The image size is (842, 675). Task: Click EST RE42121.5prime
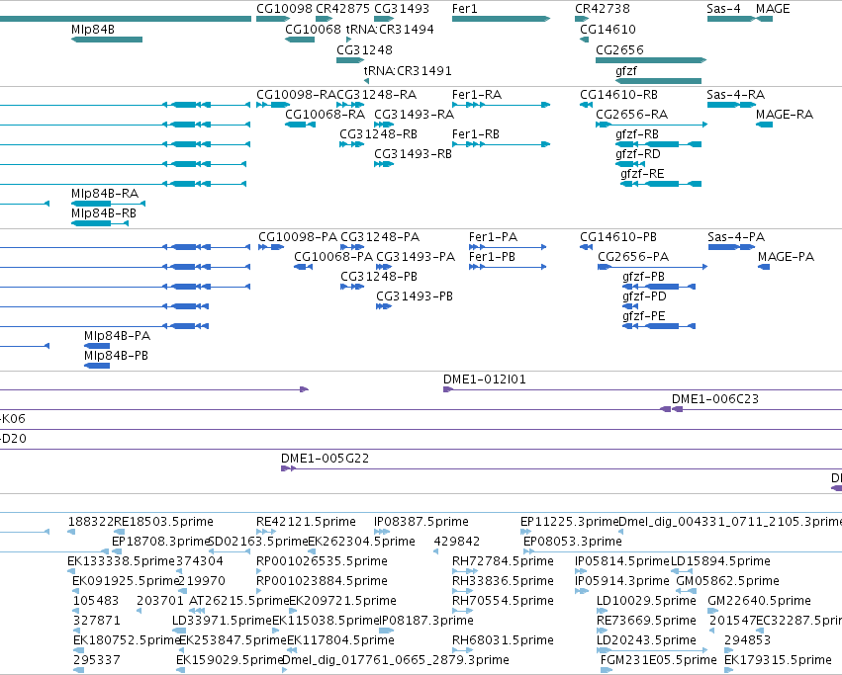click(306, 522)
